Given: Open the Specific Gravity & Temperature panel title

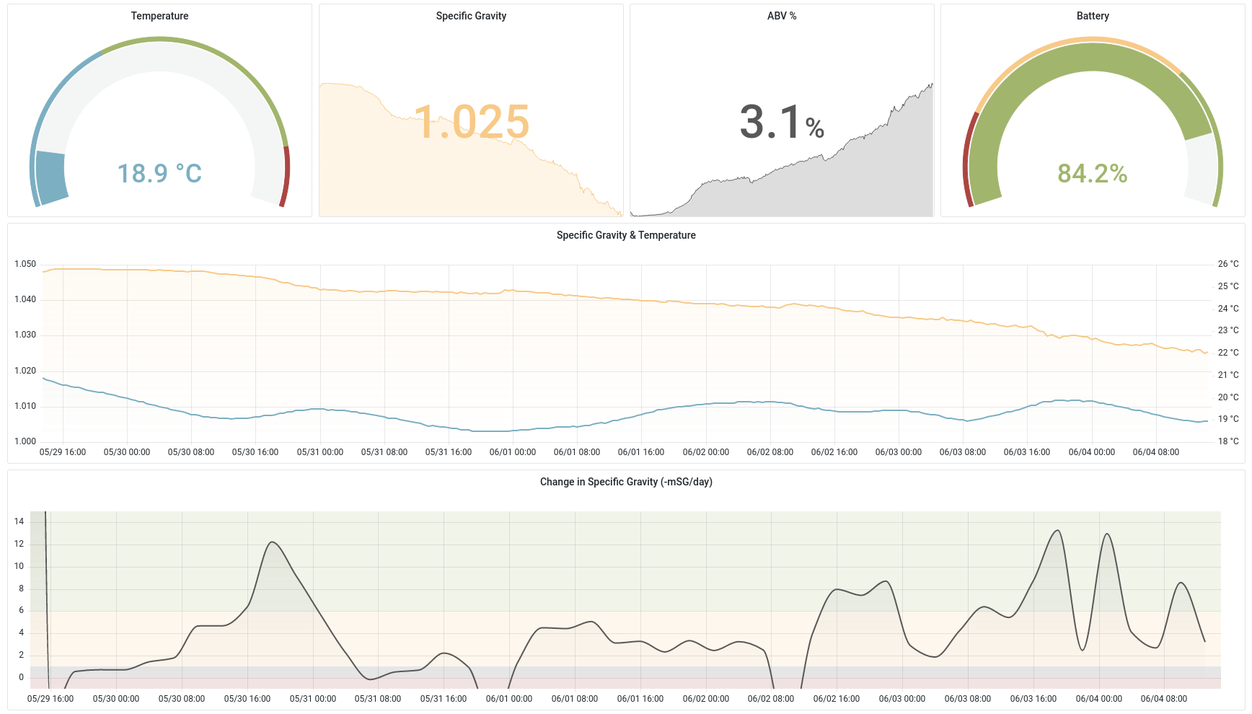Looking at the screenshot, I should click(x=625, y=235).
